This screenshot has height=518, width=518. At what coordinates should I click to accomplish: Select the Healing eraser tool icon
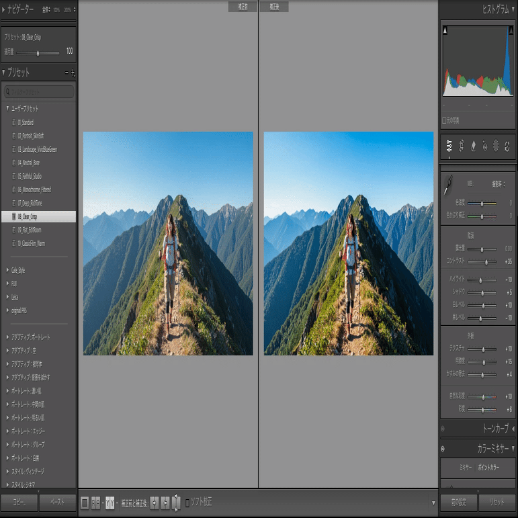pyautogui.click(x=473, y=146)
